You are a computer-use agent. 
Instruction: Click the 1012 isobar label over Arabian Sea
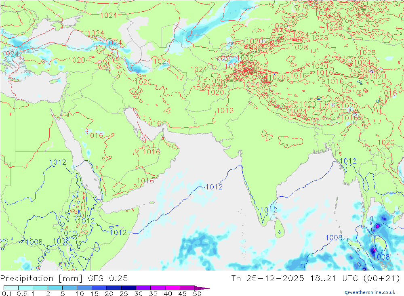pos(214,187)
